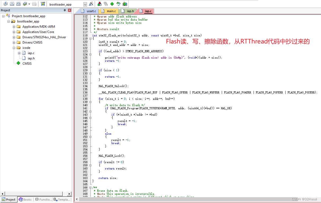Viewport: 321px width, 203px height.
Task: Click the Manage Run-Time Environment green diamond
Action: [112, 4]
